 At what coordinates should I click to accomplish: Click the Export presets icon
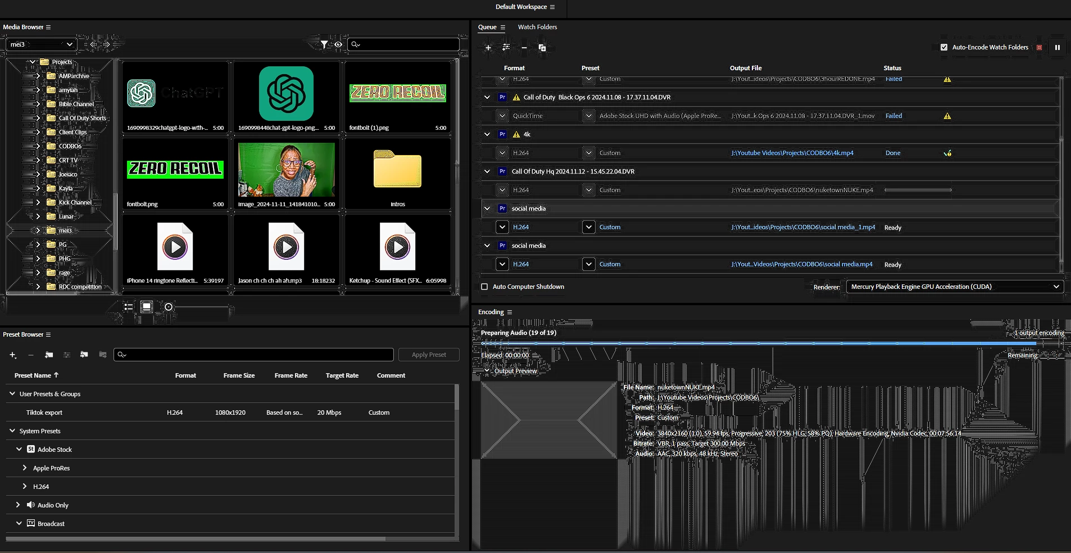102,355
